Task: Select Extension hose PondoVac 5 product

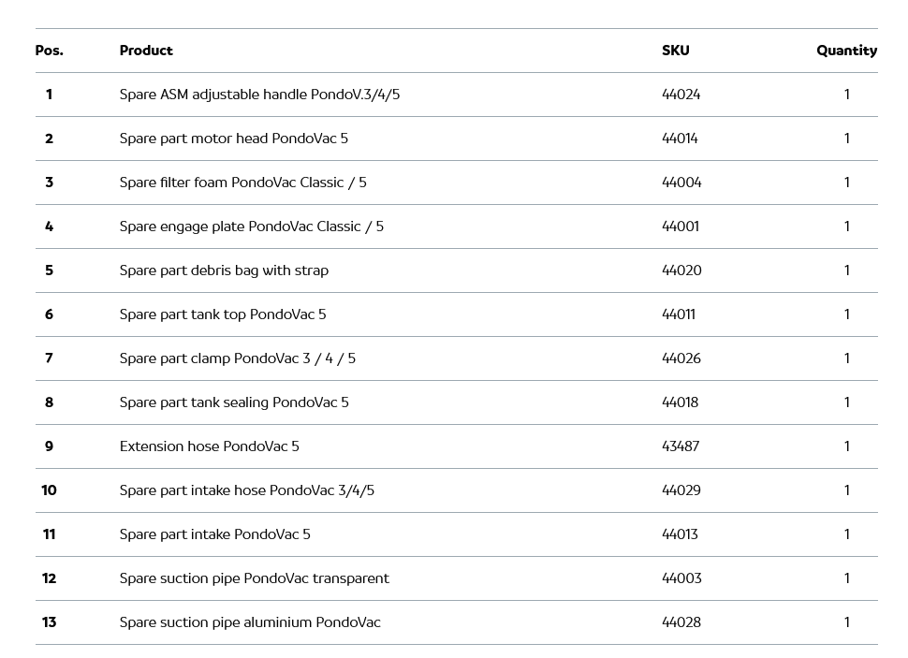Action: (x=209, y=446)
